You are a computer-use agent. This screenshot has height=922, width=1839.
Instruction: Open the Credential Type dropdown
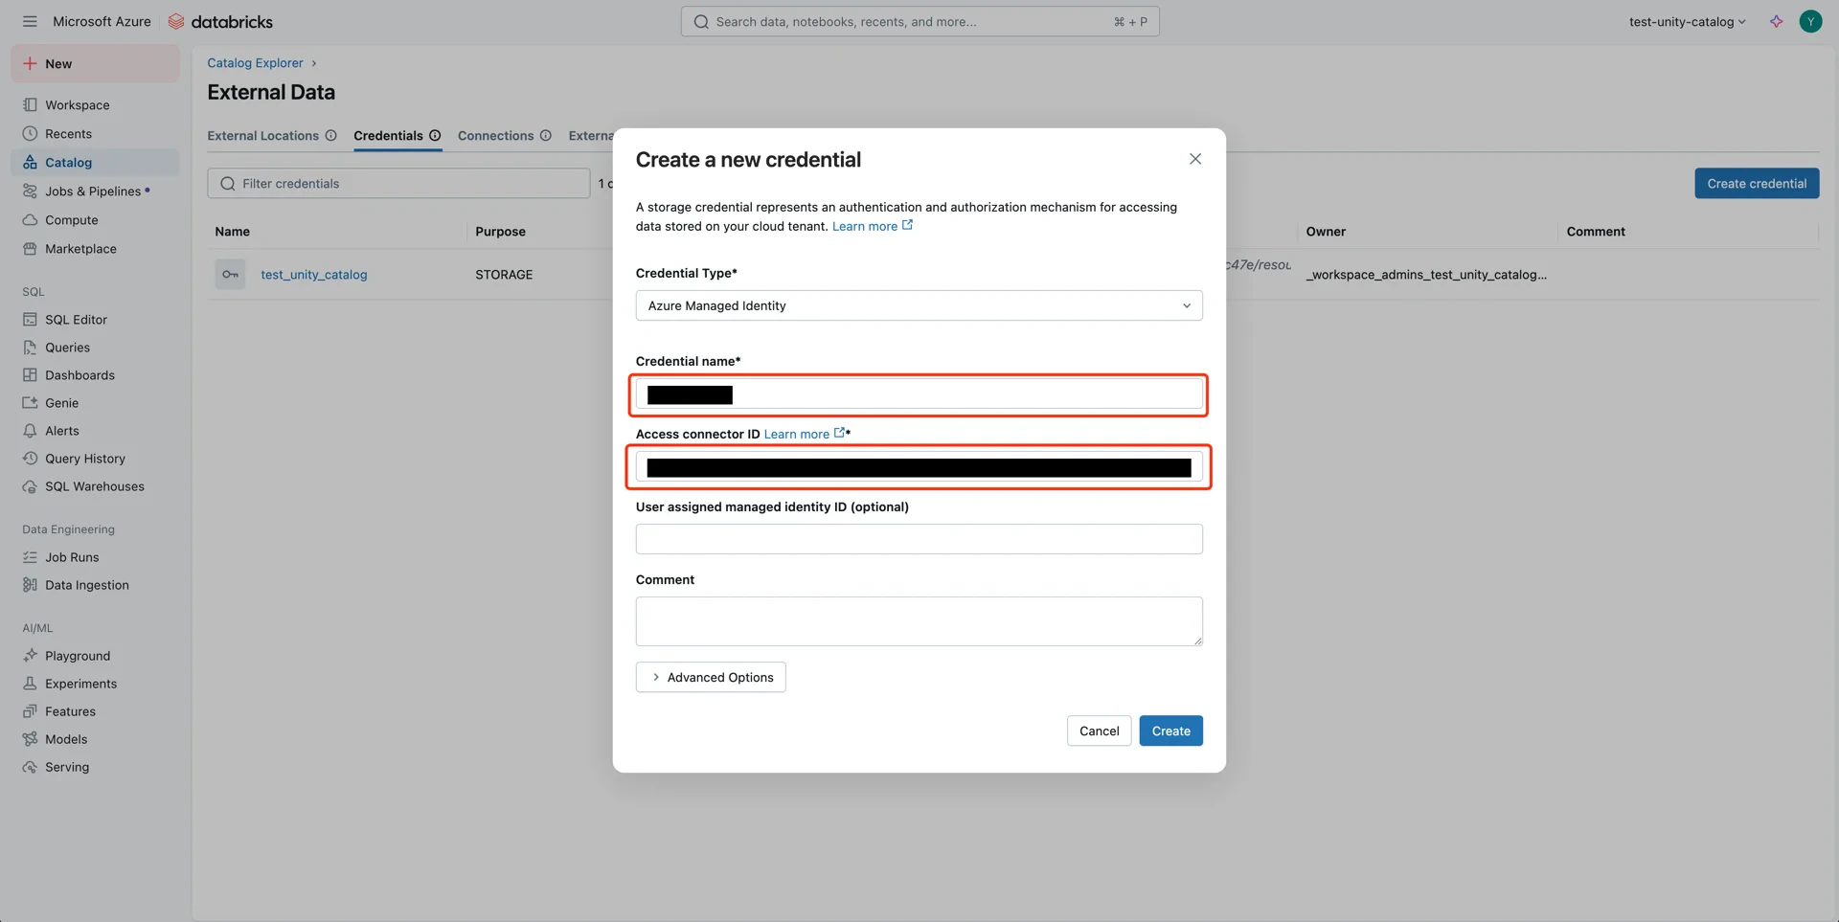(919, 305)
